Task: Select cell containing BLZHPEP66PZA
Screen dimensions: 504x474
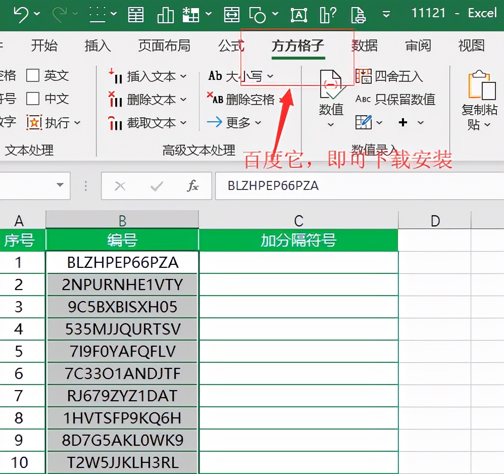Action: click(x=122, y=262)
